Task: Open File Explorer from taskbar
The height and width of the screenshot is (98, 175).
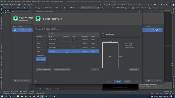Action: click(x=26, y=96)
